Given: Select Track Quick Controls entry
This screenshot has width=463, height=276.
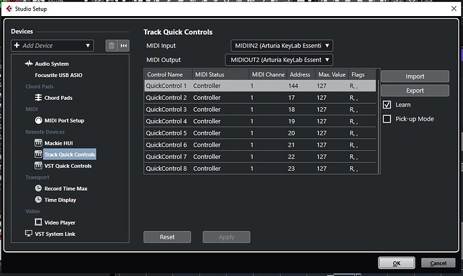Looking at the screenshot, I should coord(70,155).
